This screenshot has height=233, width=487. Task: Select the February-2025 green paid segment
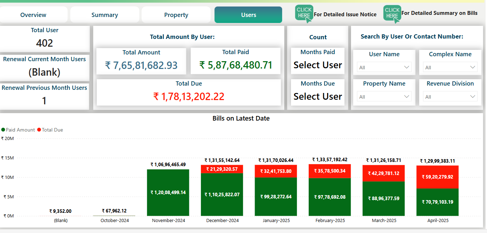point(329,197)
